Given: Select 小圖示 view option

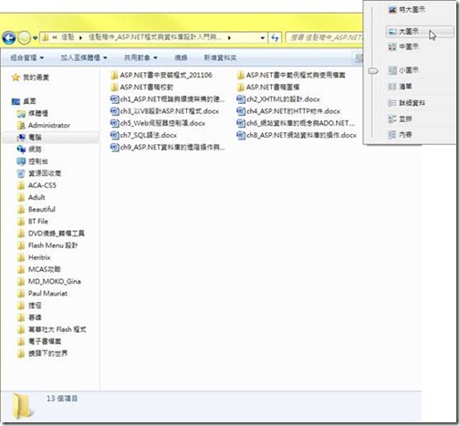Looking at the screenshot, I should [x=403, y=70].
